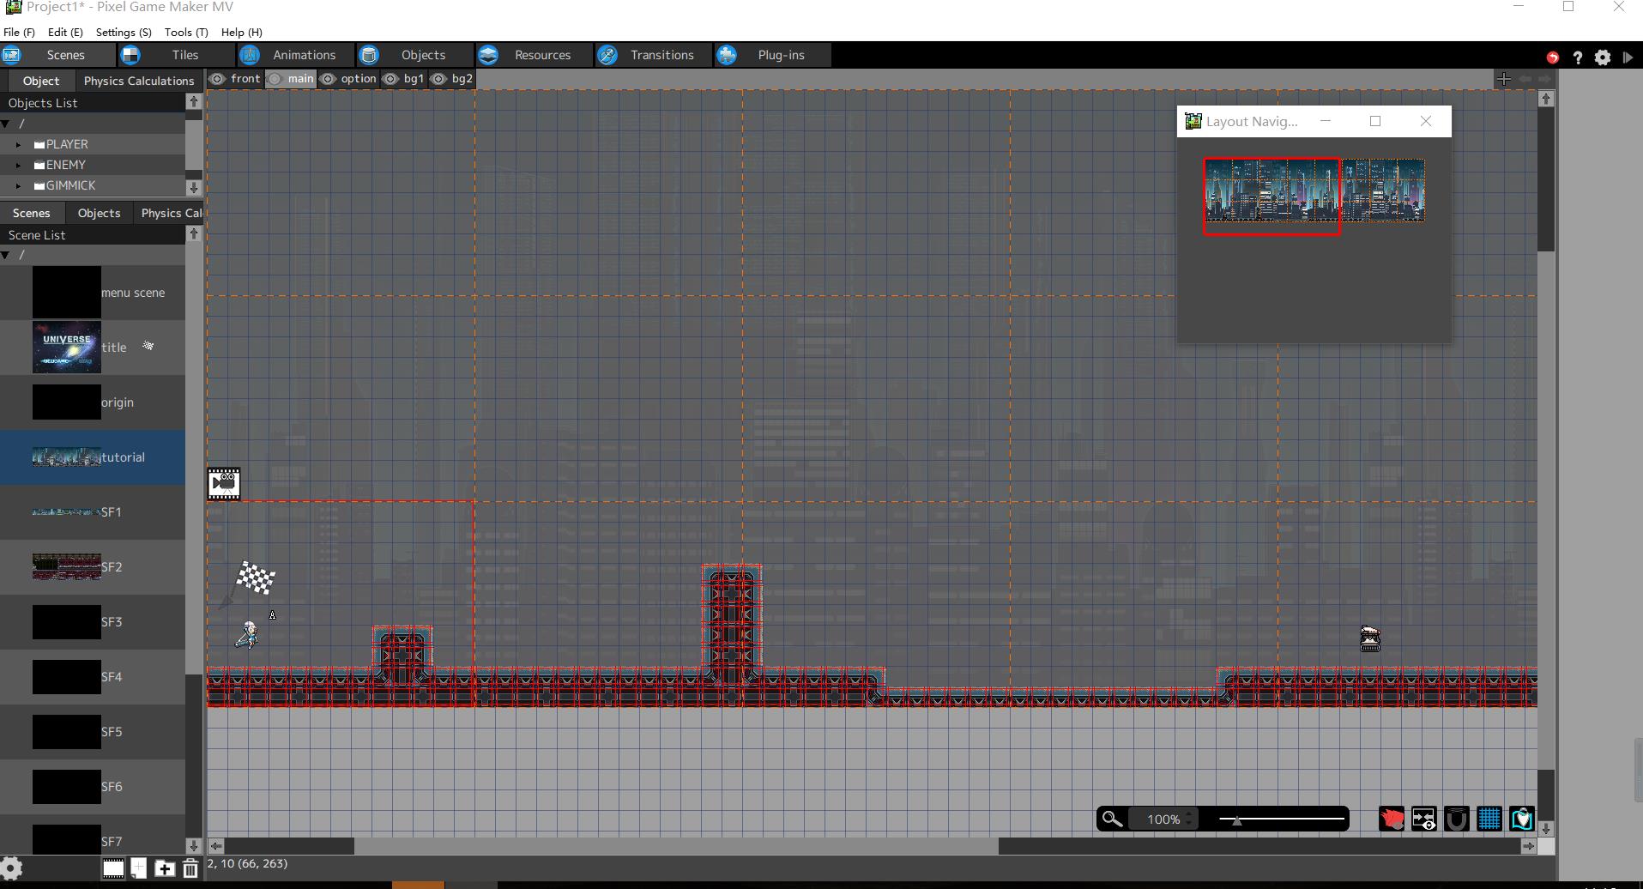Open the question mark help icon
The width and height of the screenshot is (1643, 889).
pyautogui.click(x=1577, y=57)
